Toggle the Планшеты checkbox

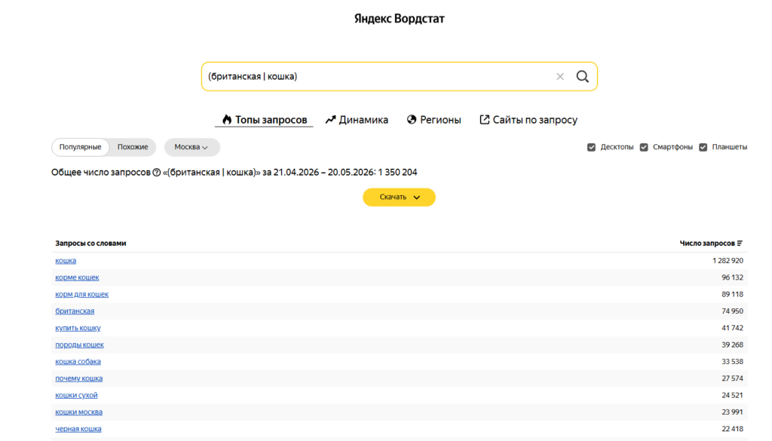[x=703, y=147]
